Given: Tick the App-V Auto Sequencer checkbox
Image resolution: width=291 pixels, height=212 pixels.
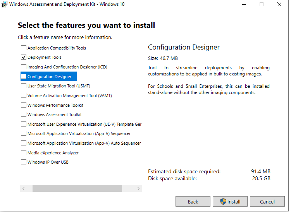Looking at the screenshot, I should (24, 143).
